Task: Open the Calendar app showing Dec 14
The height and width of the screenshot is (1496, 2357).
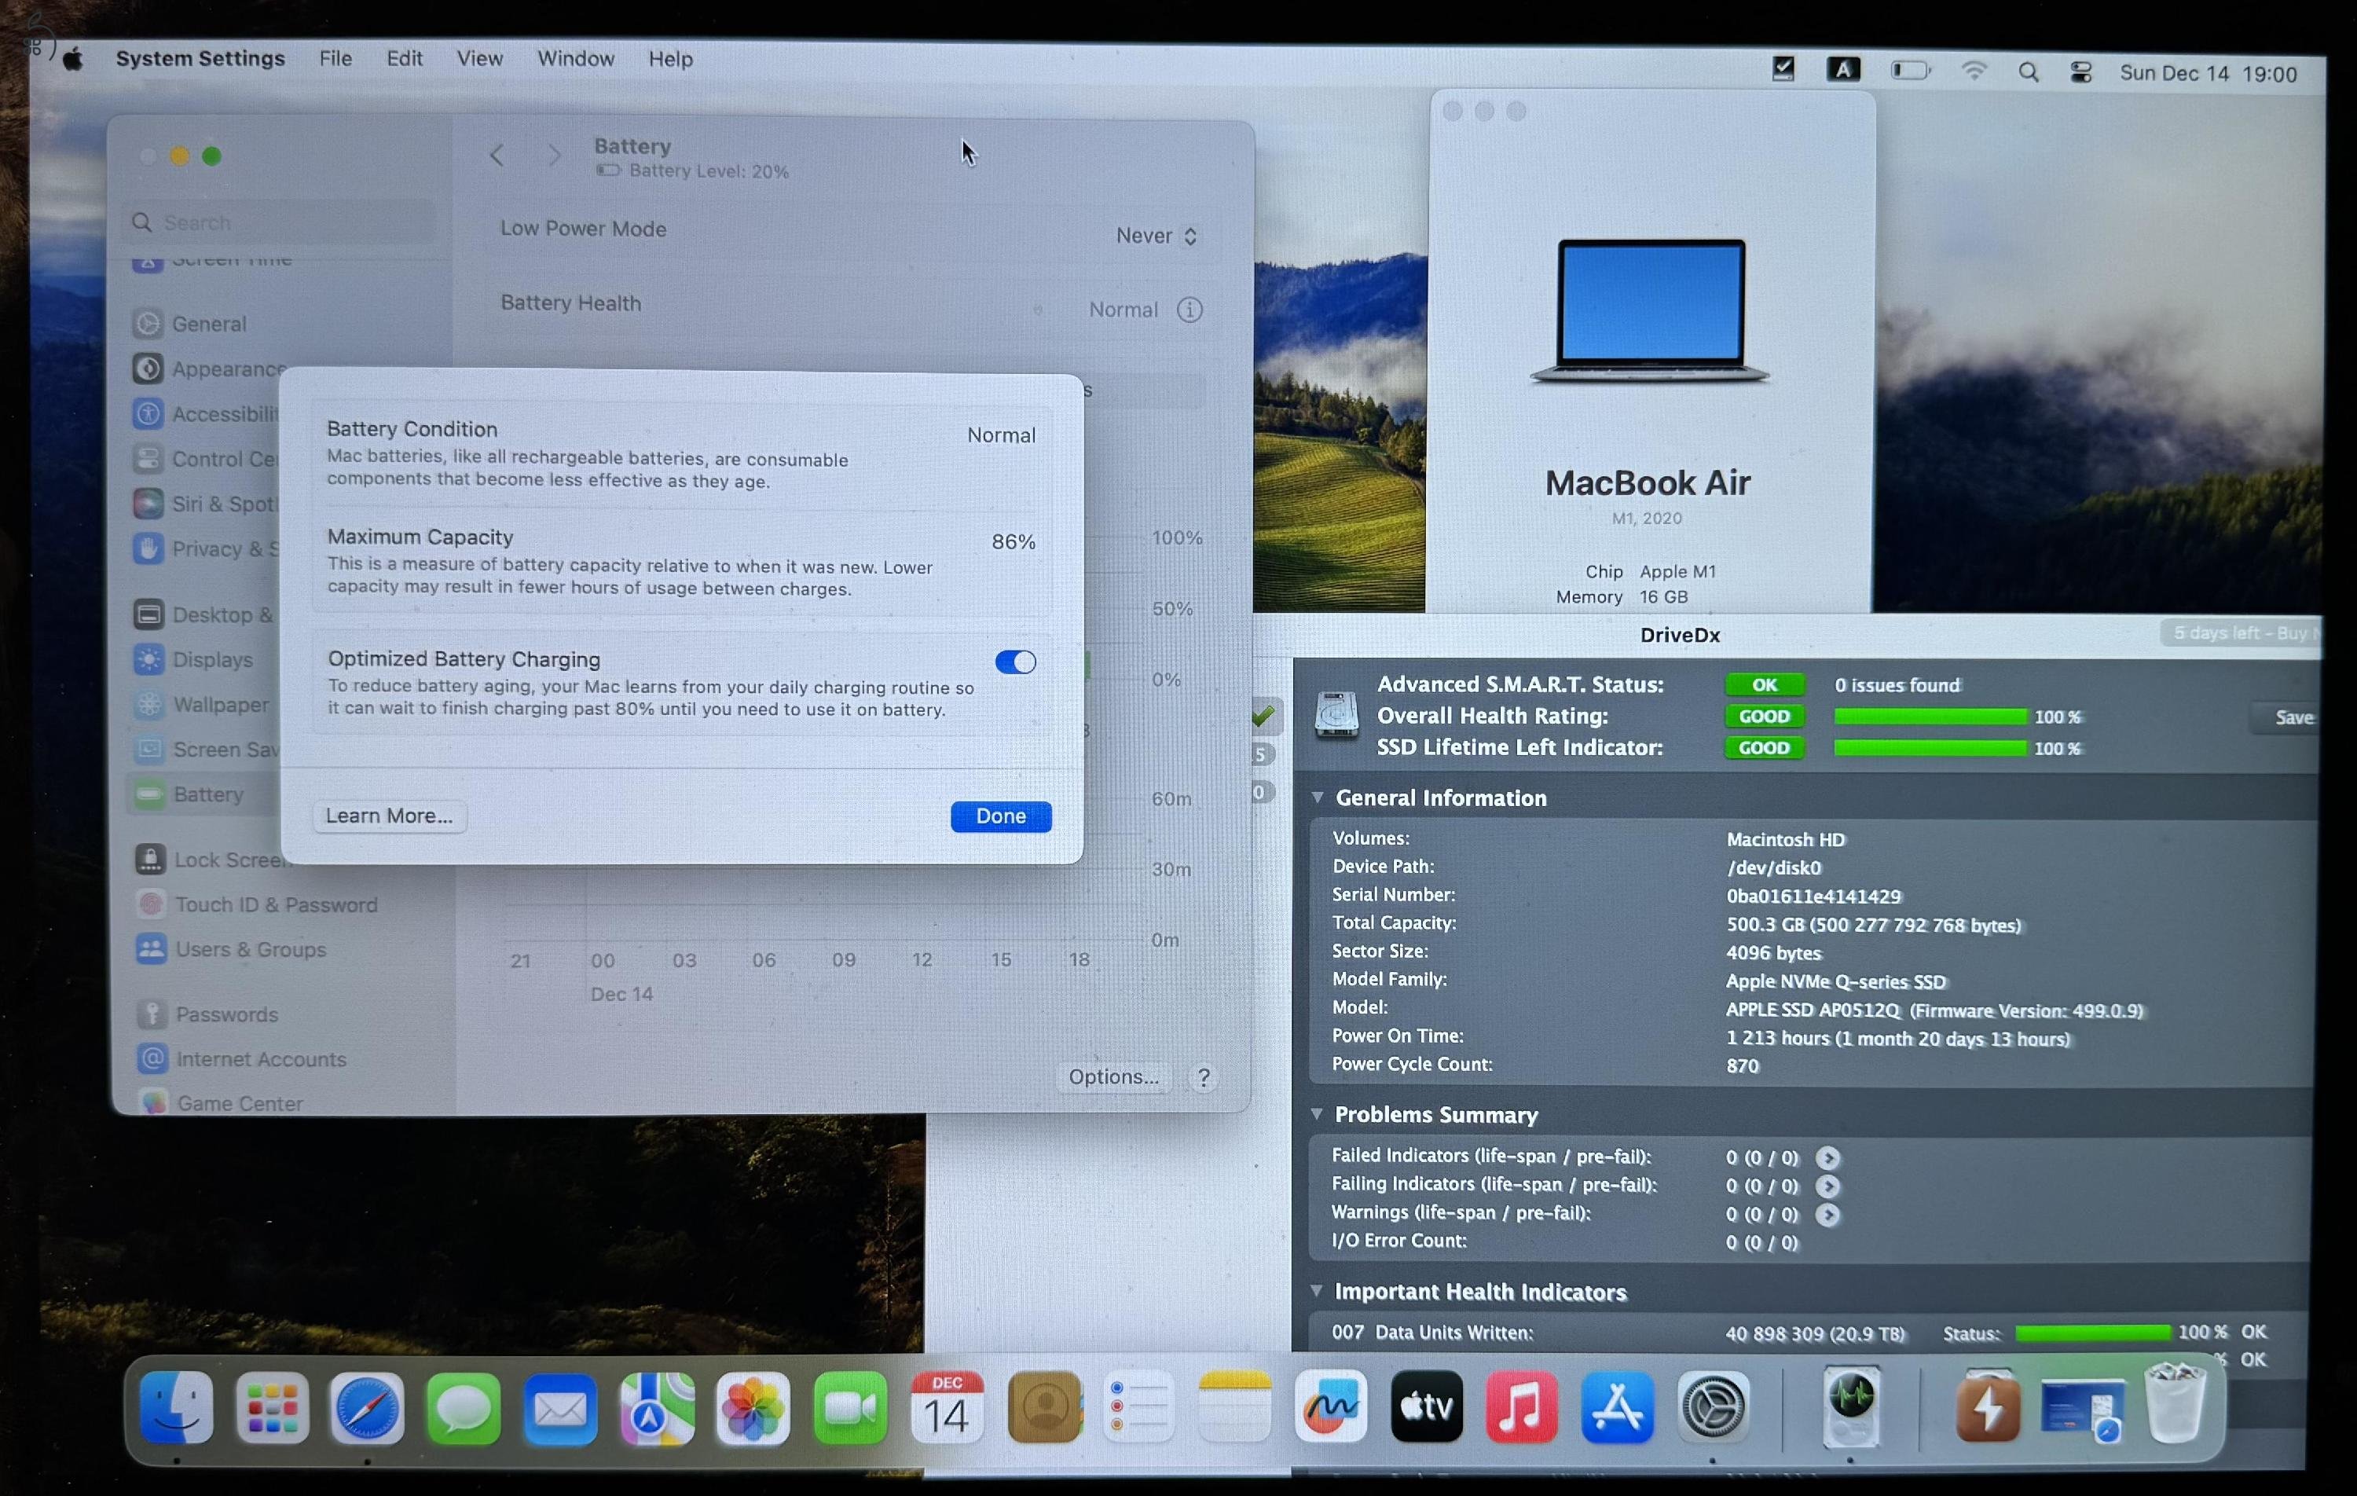Action: pyautogui.click(x=948, y=1410)
